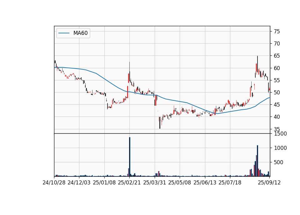The width and height of the screenshot is (300, 215).
Task: Select the 25/06/13 date label
Action: tap(205, 183)
